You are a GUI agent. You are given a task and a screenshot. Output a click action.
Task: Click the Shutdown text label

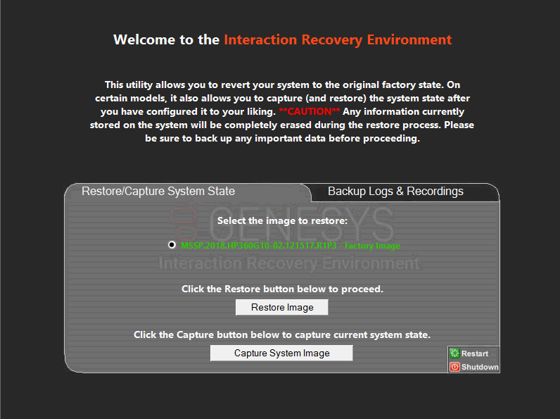click(480, 367)
